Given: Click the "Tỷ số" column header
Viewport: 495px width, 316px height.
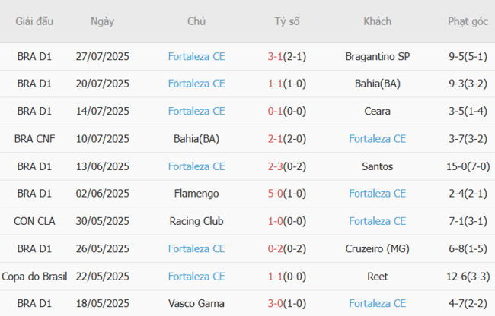Looking at the screenshot, I should coord(286,21).
